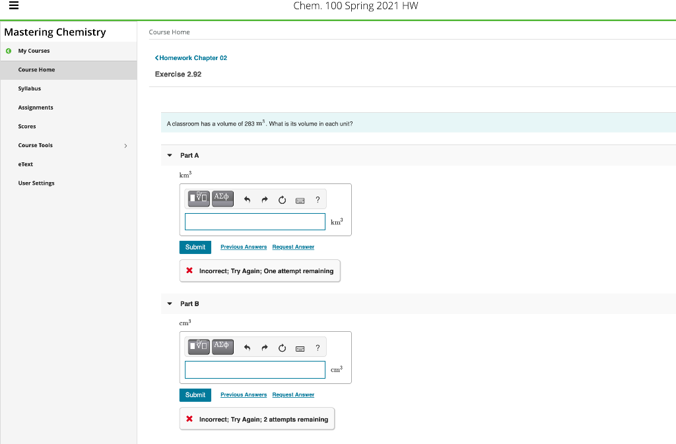The image size is (676, 444).
Task: Return to Homework Chapter 02 link
Action: (191, 58)
